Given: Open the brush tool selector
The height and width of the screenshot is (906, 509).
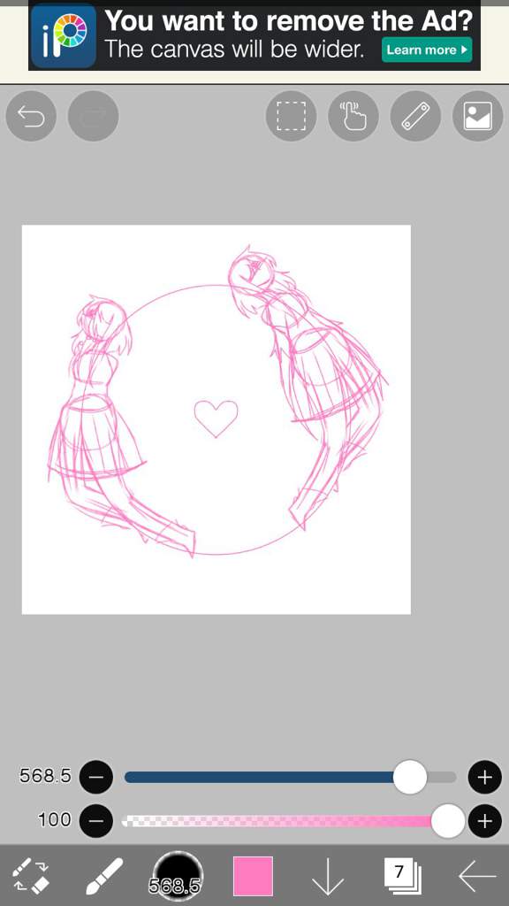Looking at the screenshot, I should (104, 875).
